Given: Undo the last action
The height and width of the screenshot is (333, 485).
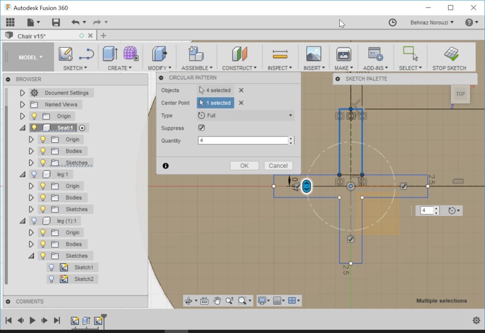Looking at the screenshot, I should tap(75, 22).
